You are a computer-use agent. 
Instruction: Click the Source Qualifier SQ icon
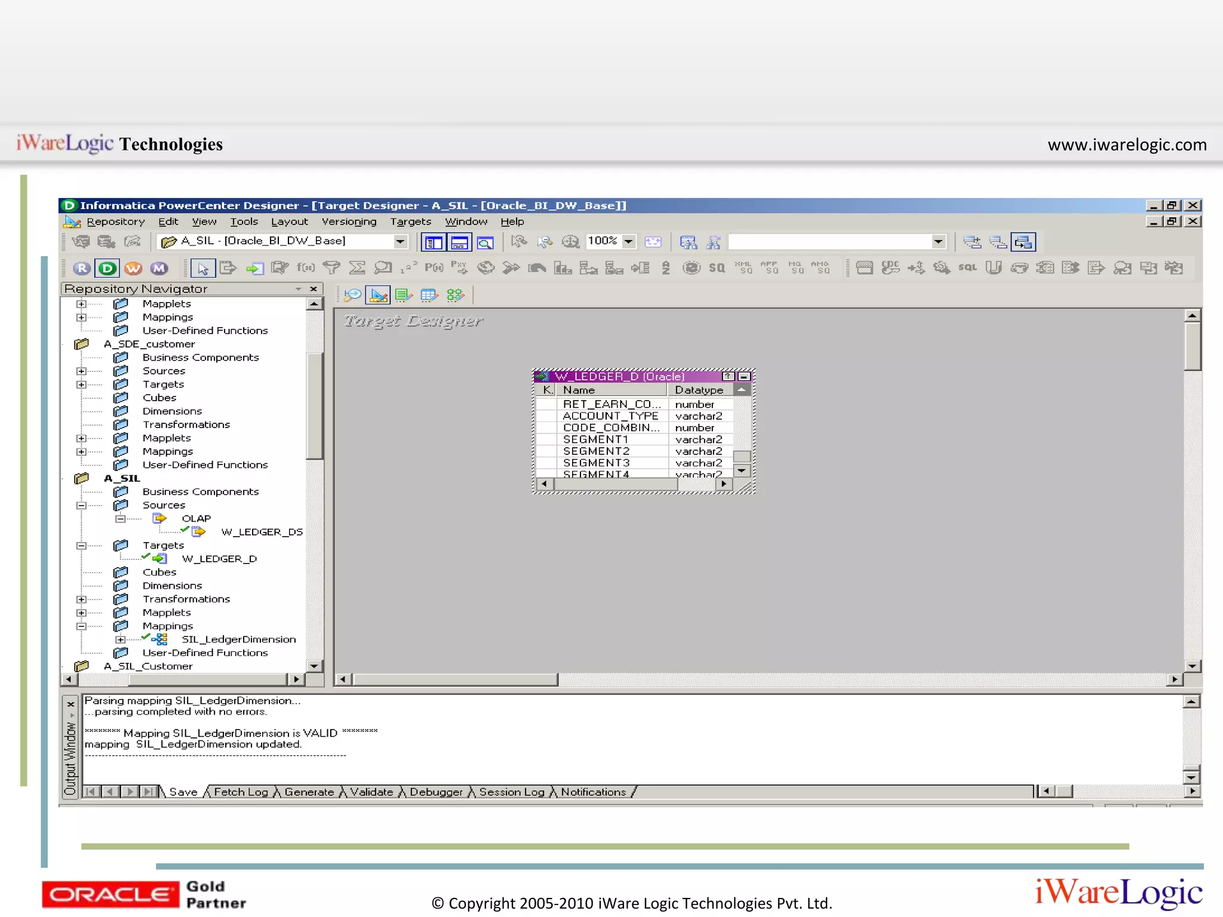pyautogui.click(x=717, y=268)
